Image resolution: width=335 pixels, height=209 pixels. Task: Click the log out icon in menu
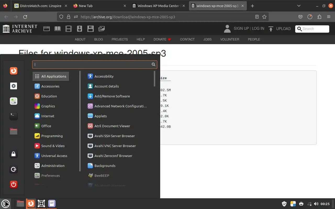coord(14,169)
